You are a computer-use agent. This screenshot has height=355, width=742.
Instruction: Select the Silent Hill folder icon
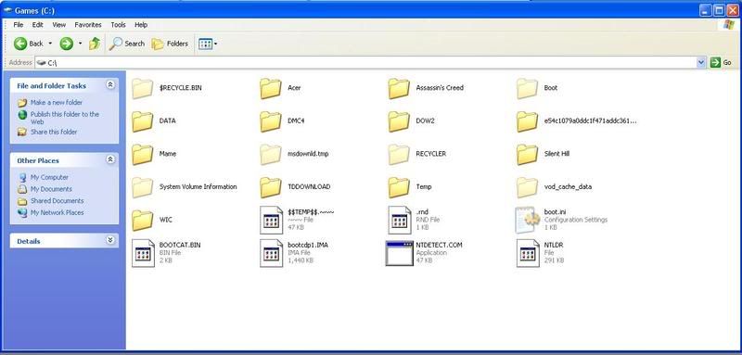pos(527,155)
